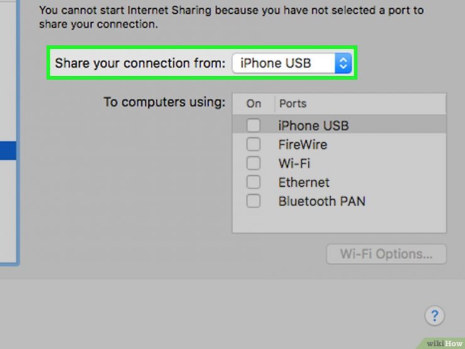Select the Wi-Fi row label in ports list
465x349 pixels.
click(294, 163)
